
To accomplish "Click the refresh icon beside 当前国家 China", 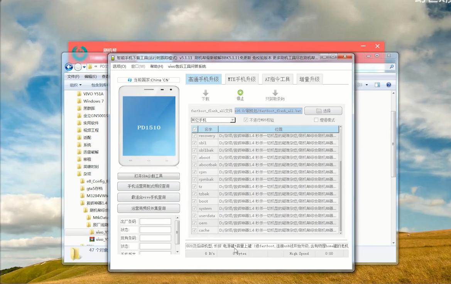I will pos(130,80).
